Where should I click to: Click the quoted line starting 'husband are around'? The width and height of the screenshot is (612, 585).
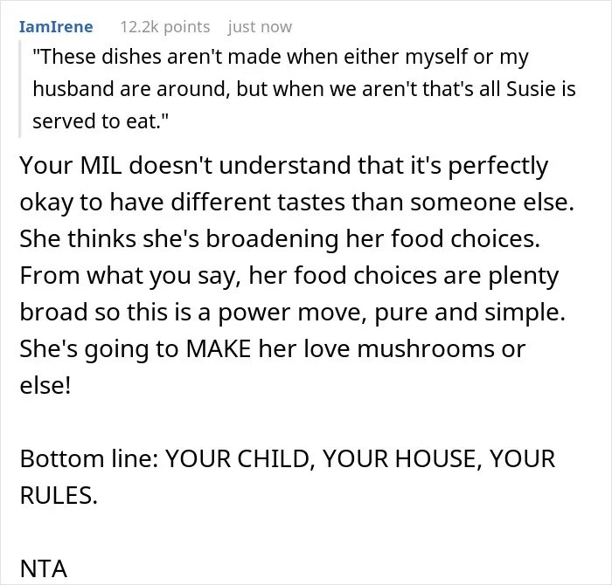click(x=304, y=89)
